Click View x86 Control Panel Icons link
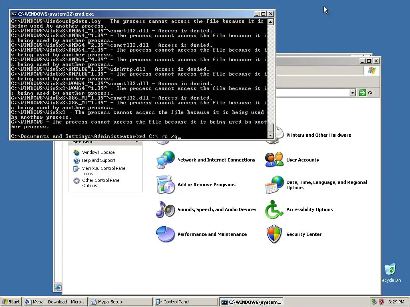This screenshot has height=307, width=410. point(104,171)
